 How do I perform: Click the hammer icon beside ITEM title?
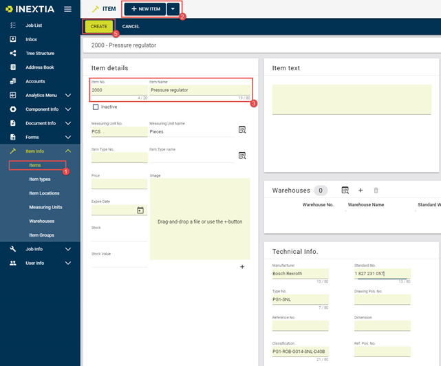coord(96,9)
